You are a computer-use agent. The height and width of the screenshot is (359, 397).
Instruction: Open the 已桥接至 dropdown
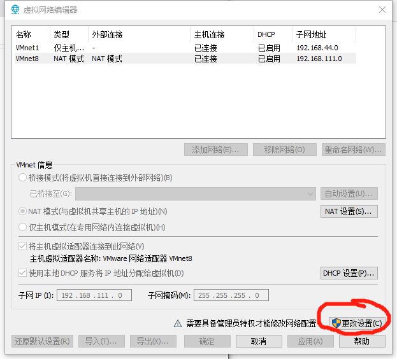pyautogui.click(x=196, y=194)
